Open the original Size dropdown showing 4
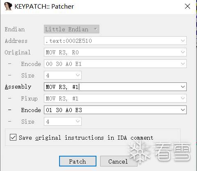Viewport: 197px width, 171px height. [x=63, y=75]
